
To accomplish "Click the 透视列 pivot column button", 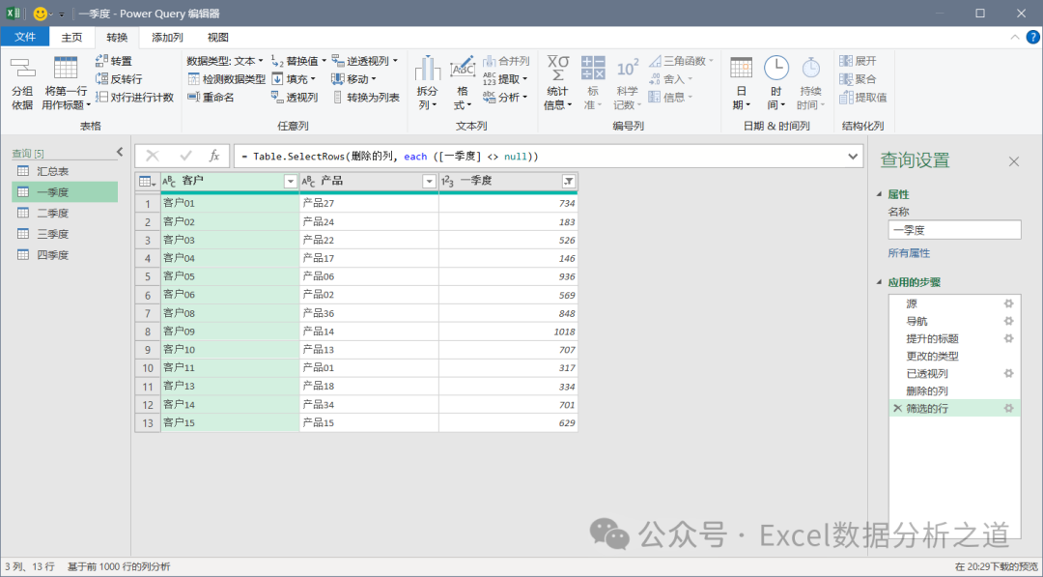I will click(x=295, y=98).
